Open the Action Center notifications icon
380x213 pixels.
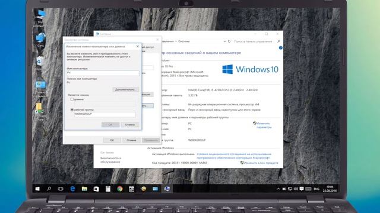coord(302,189)
